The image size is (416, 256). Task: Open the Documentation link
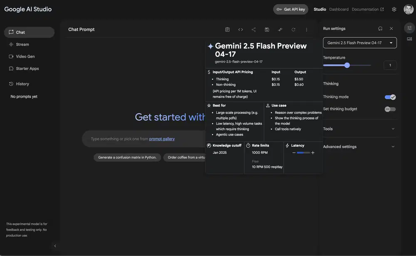367,9
